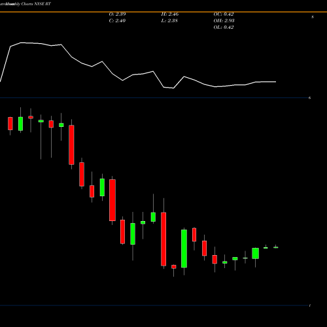Click the 6 price axis label
The height and width of the screenshot is (327, 327).
(x=309, y=98)
